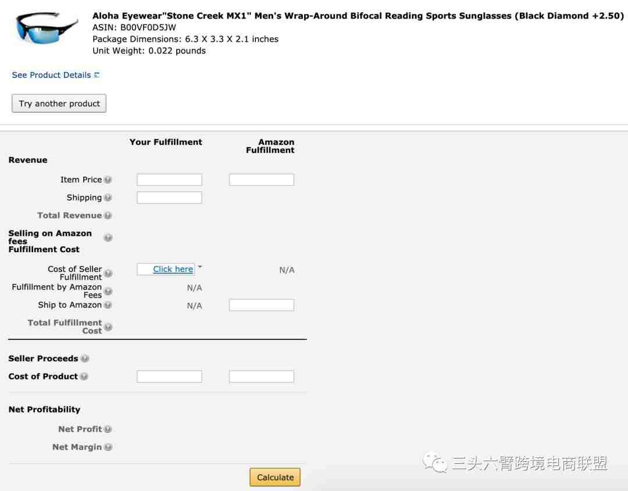Click the Aloha Eyewear product title
Viewport: 628px width, 491px height.
(358, 16)
